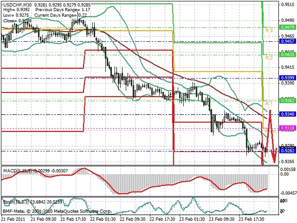Click the 0.9479 green price label
297x223 pixels.
pyautogui.click(x=288, y=27)
